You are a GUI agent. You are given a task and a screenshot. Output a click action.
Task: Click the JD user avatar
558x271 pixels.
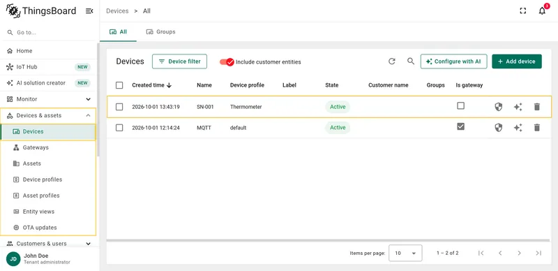pos(13,259)
